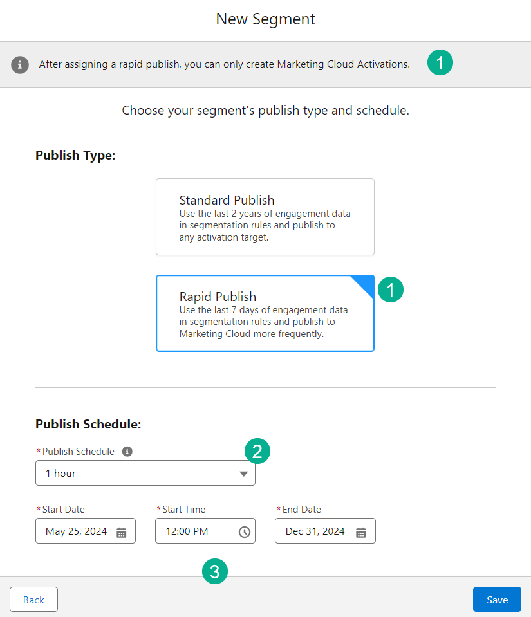This screenshot has width=531, height=617.
Task: Click the info icon beside Publish Schedule label
Action: (126, 451)
